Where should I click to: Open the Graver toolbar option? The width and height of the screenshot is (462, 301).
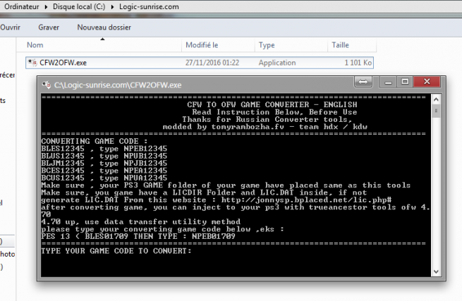49,27
